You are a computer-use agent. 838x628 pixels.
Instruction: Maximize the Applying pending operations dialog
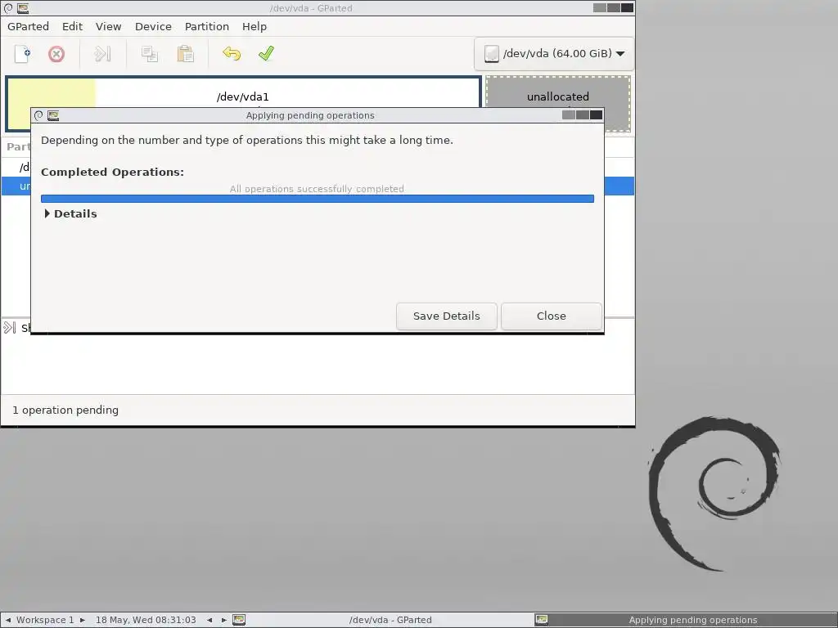click(x=583, y=114)
